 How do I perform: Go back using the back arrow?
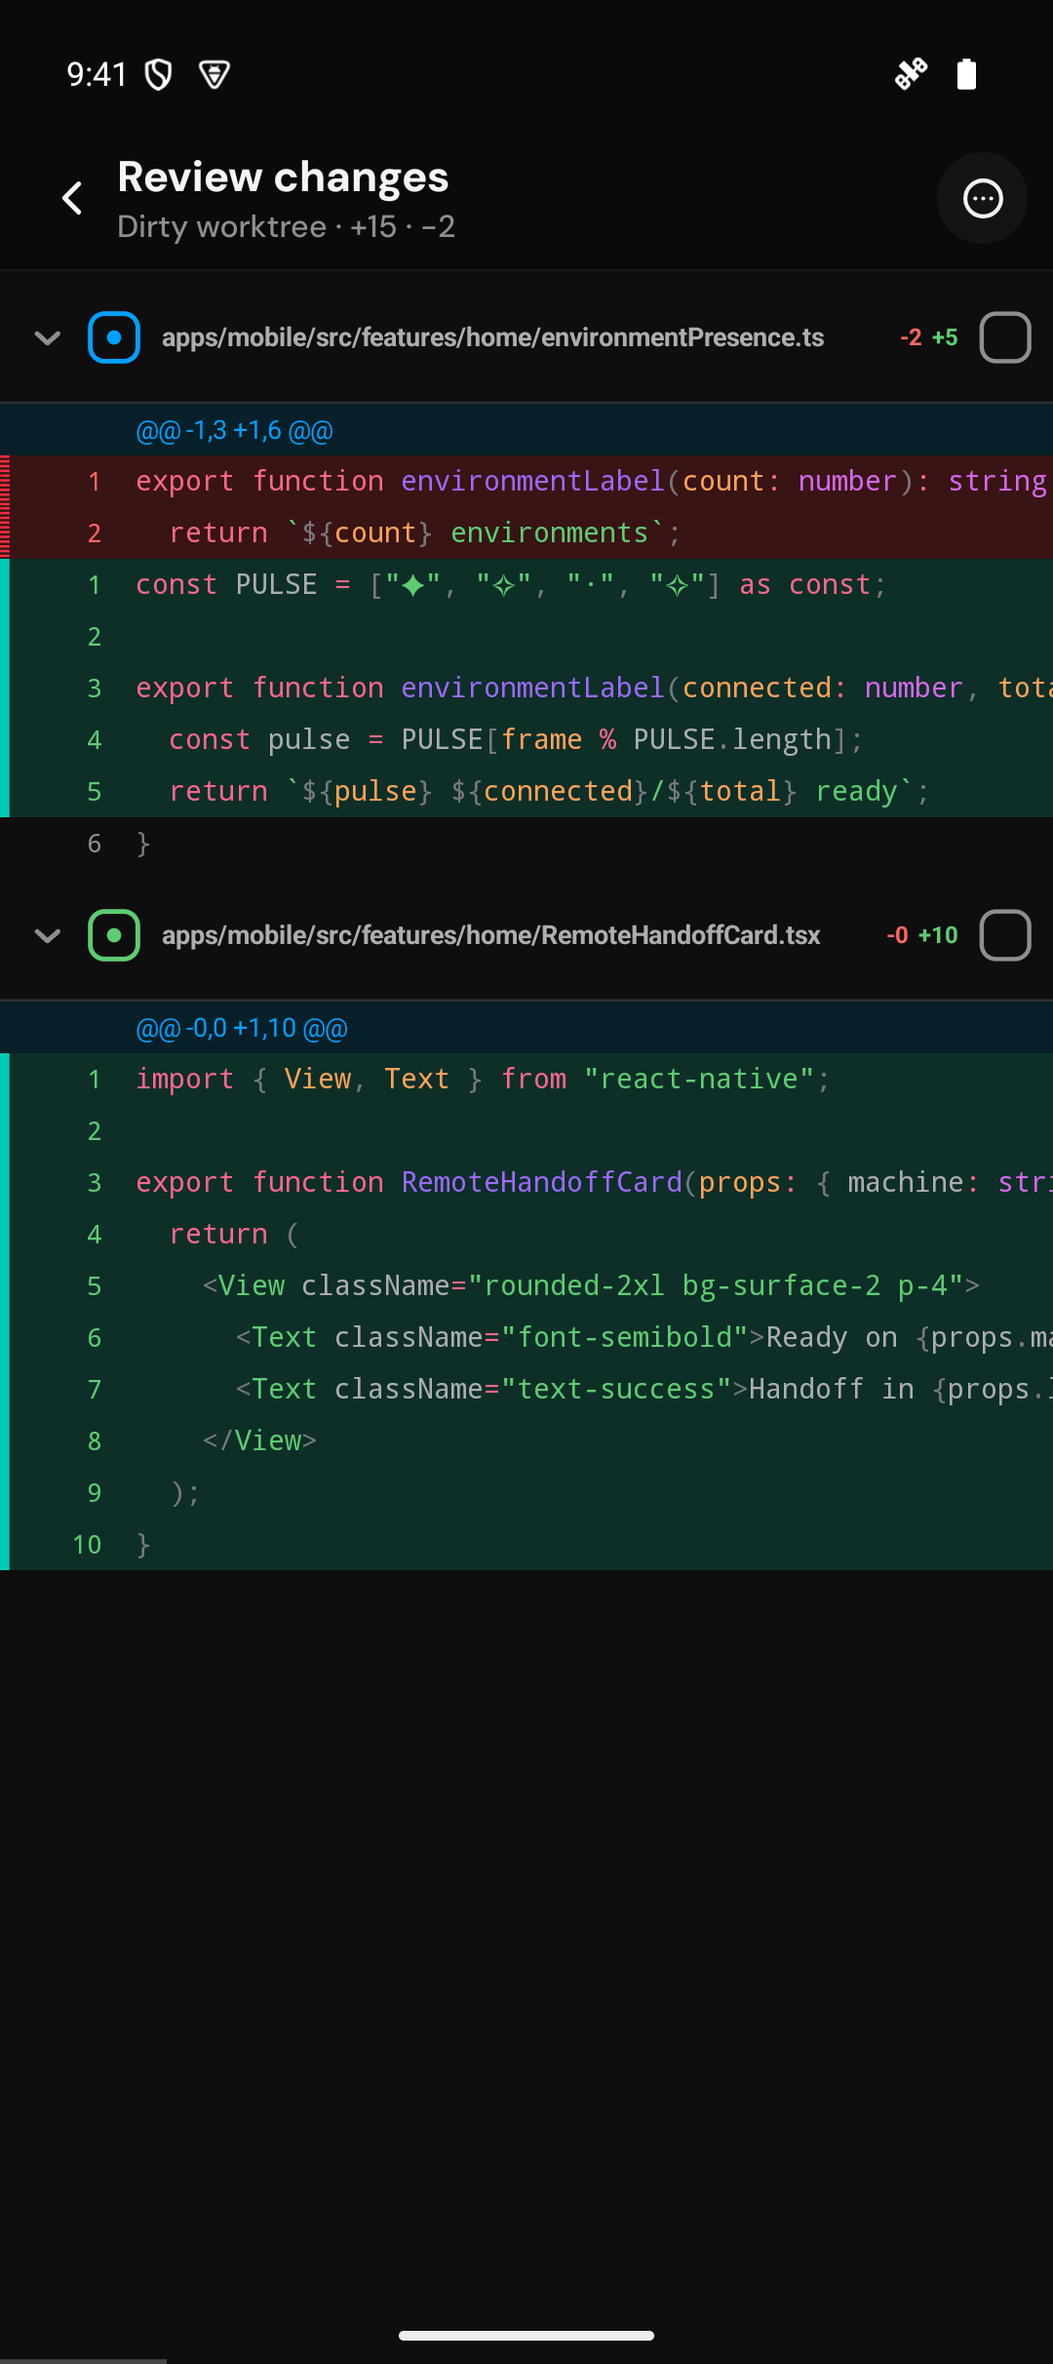72,198
